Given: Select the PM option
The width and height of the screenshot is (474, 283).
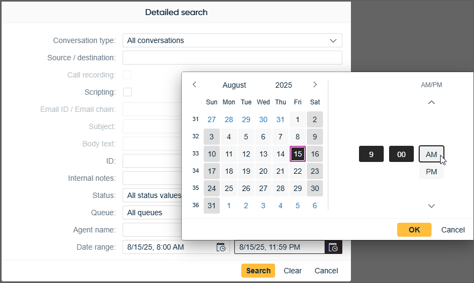Looking at the screenshot, I should tap(431, 172).
